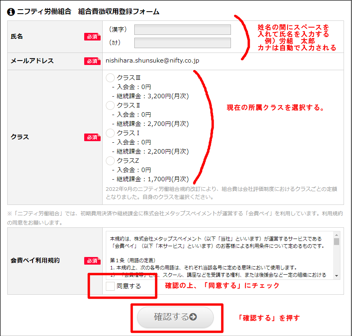Focus the カナ name input field
The height and width of the screenshot is (336, 352).
point(182,43)
